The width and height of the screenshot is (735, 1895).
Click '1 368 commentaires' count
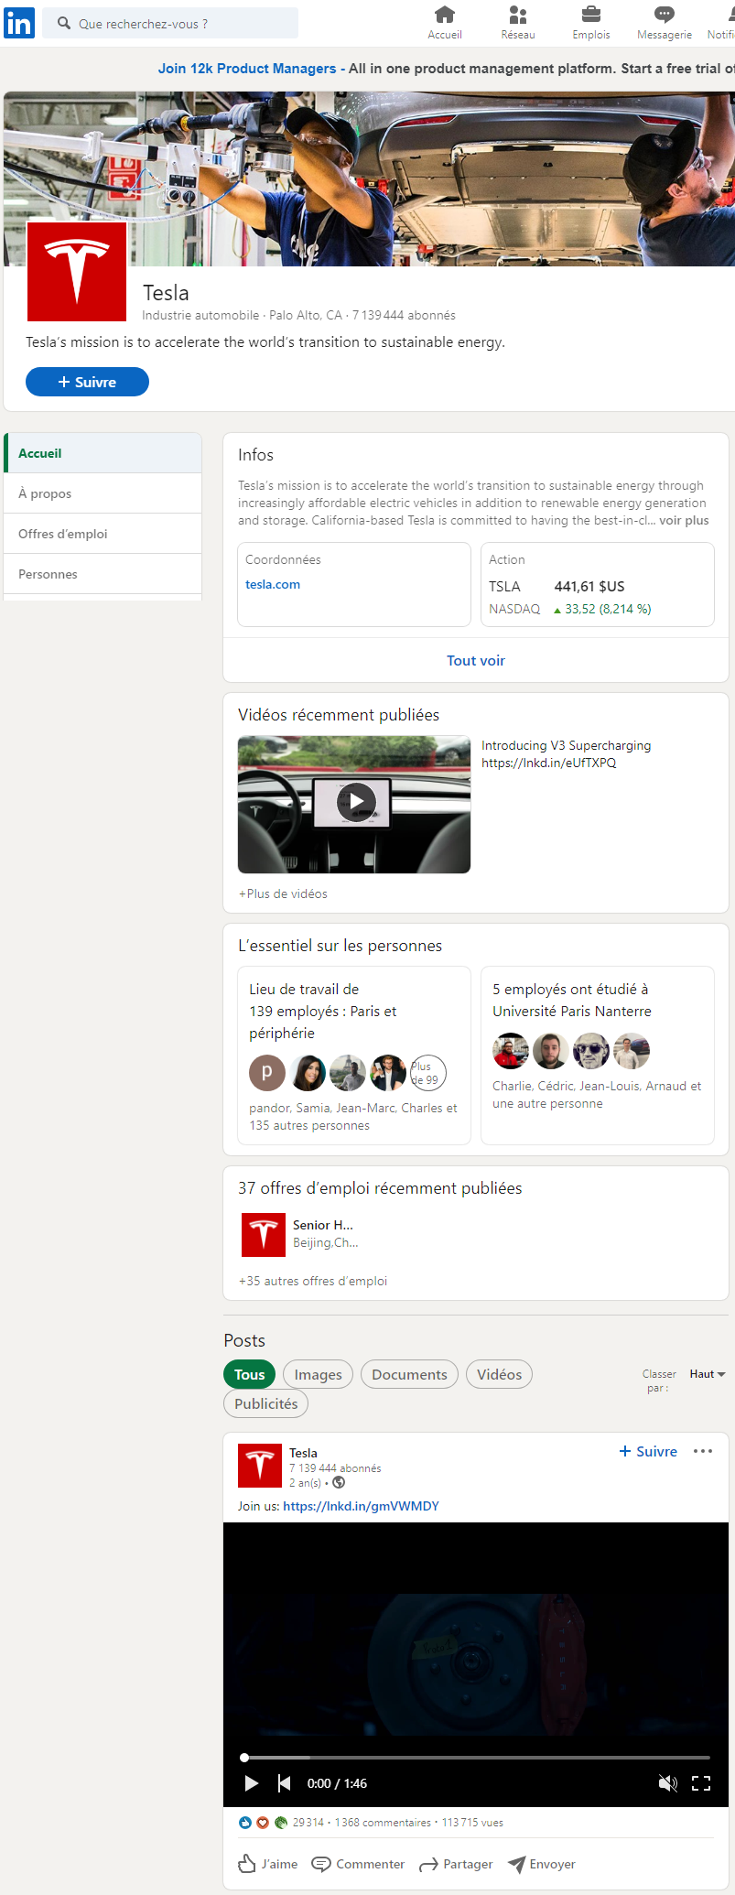coord(383,1823)
